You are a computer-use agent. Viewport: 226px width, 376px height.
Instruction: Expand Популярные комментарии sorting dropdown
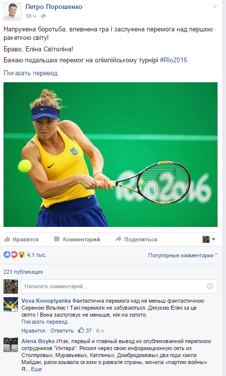[x=183, y=255]
